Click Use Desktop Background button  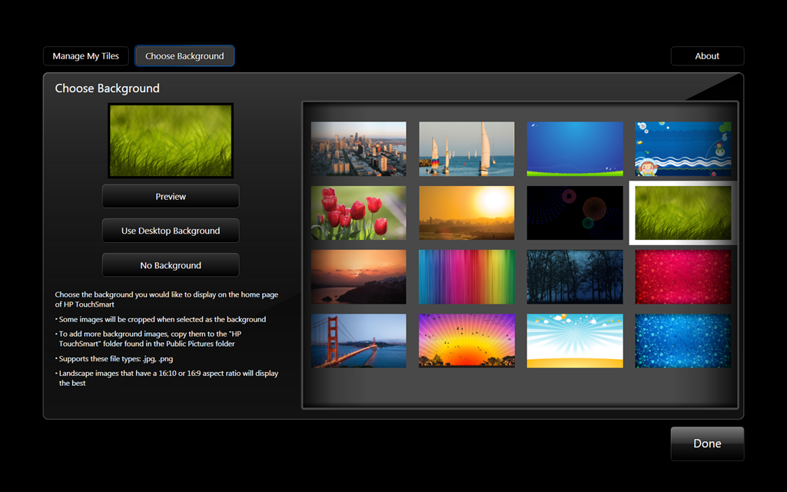pyautogui.click(x=171, y=231)
